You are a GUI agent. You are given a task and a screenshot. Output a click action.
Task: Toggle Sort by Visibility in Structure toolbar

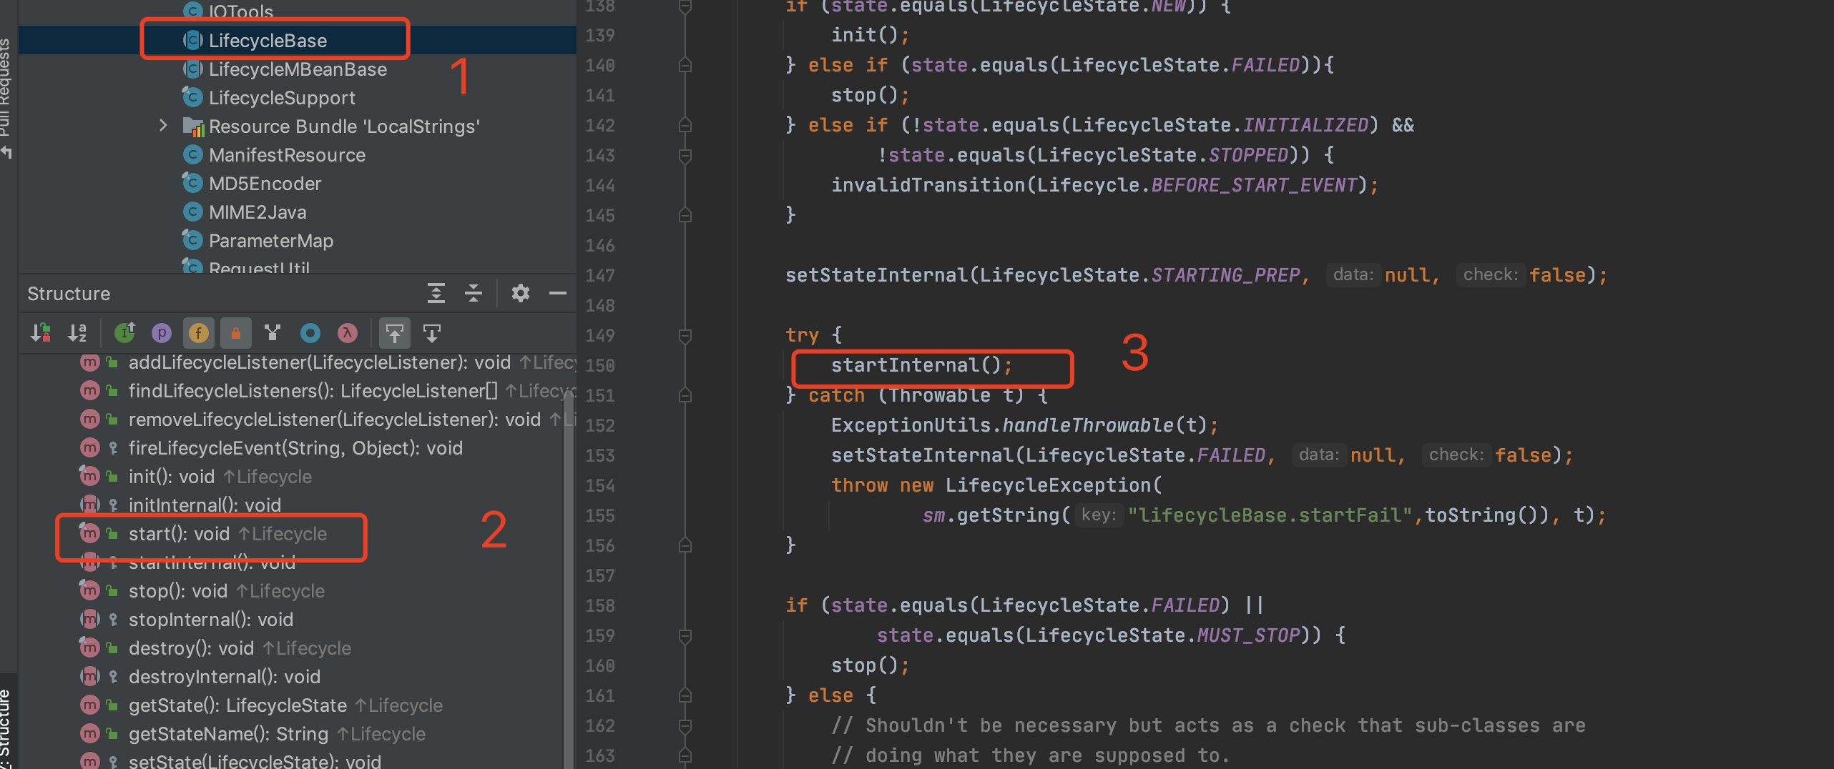pos(40,332)
